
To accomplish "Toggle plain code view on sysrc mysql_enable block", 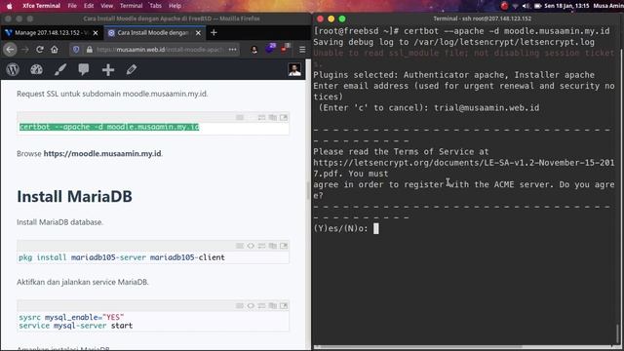I will pyautogui.click(x=240, y=305).
